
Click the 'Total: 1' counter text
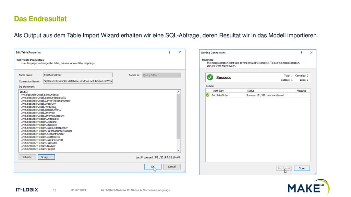tap(288, 76)
